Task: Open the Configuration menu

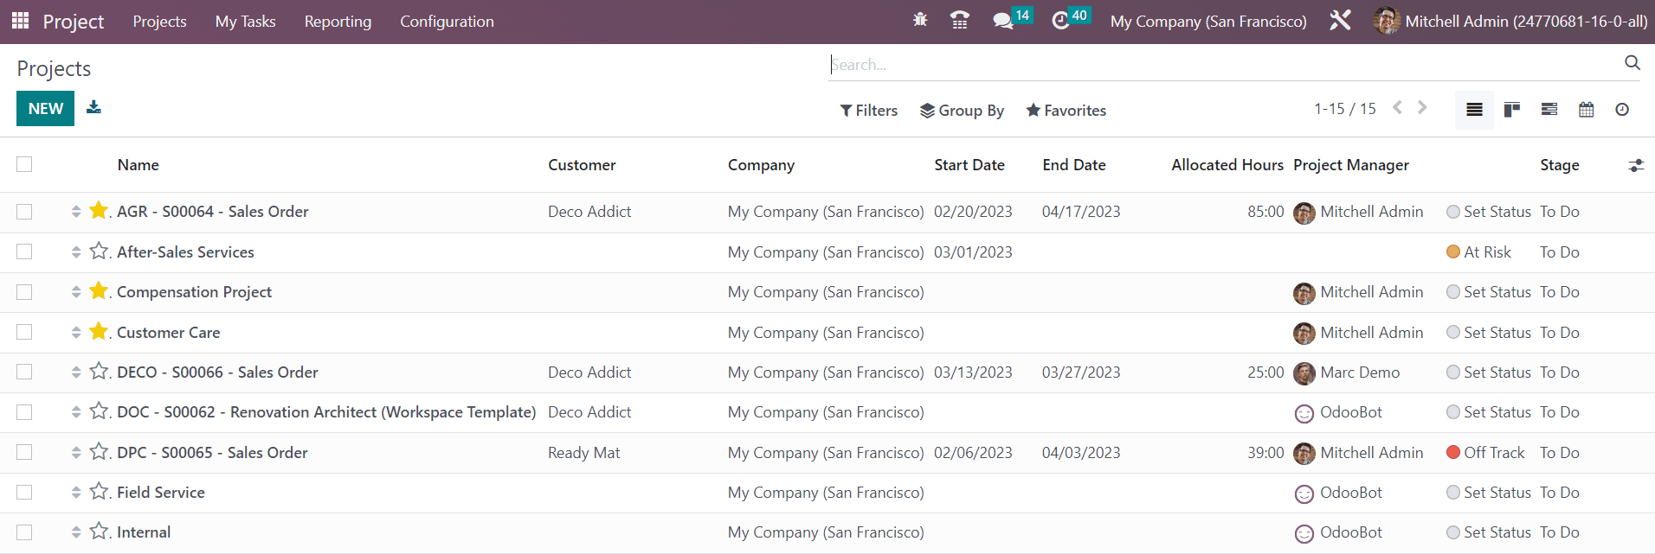Action: click(x=447, y=22)
